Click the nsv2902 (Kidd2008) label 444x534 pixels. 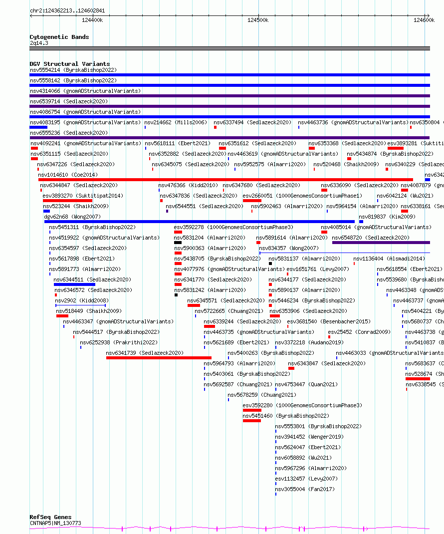coord(82,301)
